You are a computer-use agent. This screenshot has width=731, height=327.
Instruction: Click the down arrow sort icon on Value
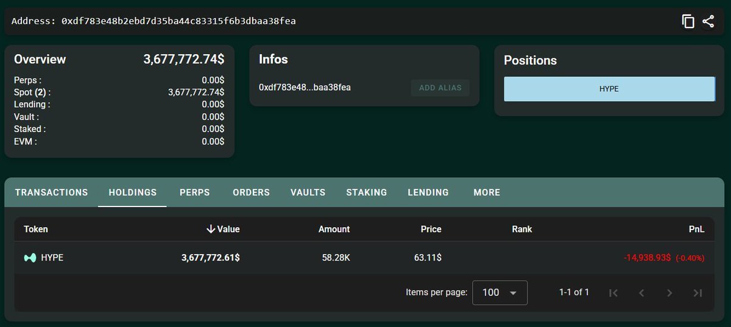[211, 229]
